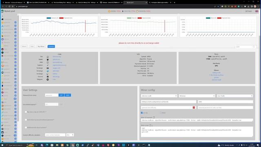Open the Site link in Links panel
This screenshot has height=147, width=261.
[x=57, y=57]
